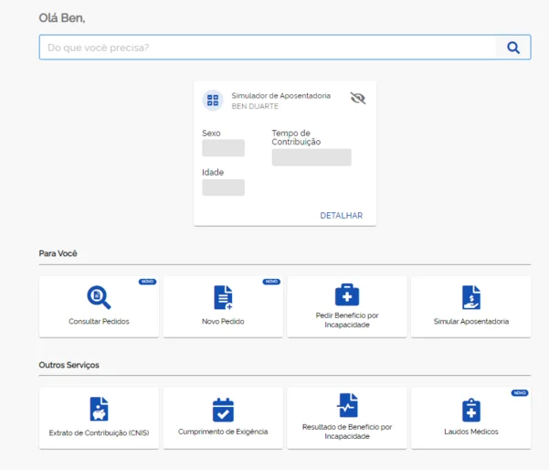This screenshot has width=549, height=470.
Task: Click the Novo Pedido document icon
Action: pos(223,297)
